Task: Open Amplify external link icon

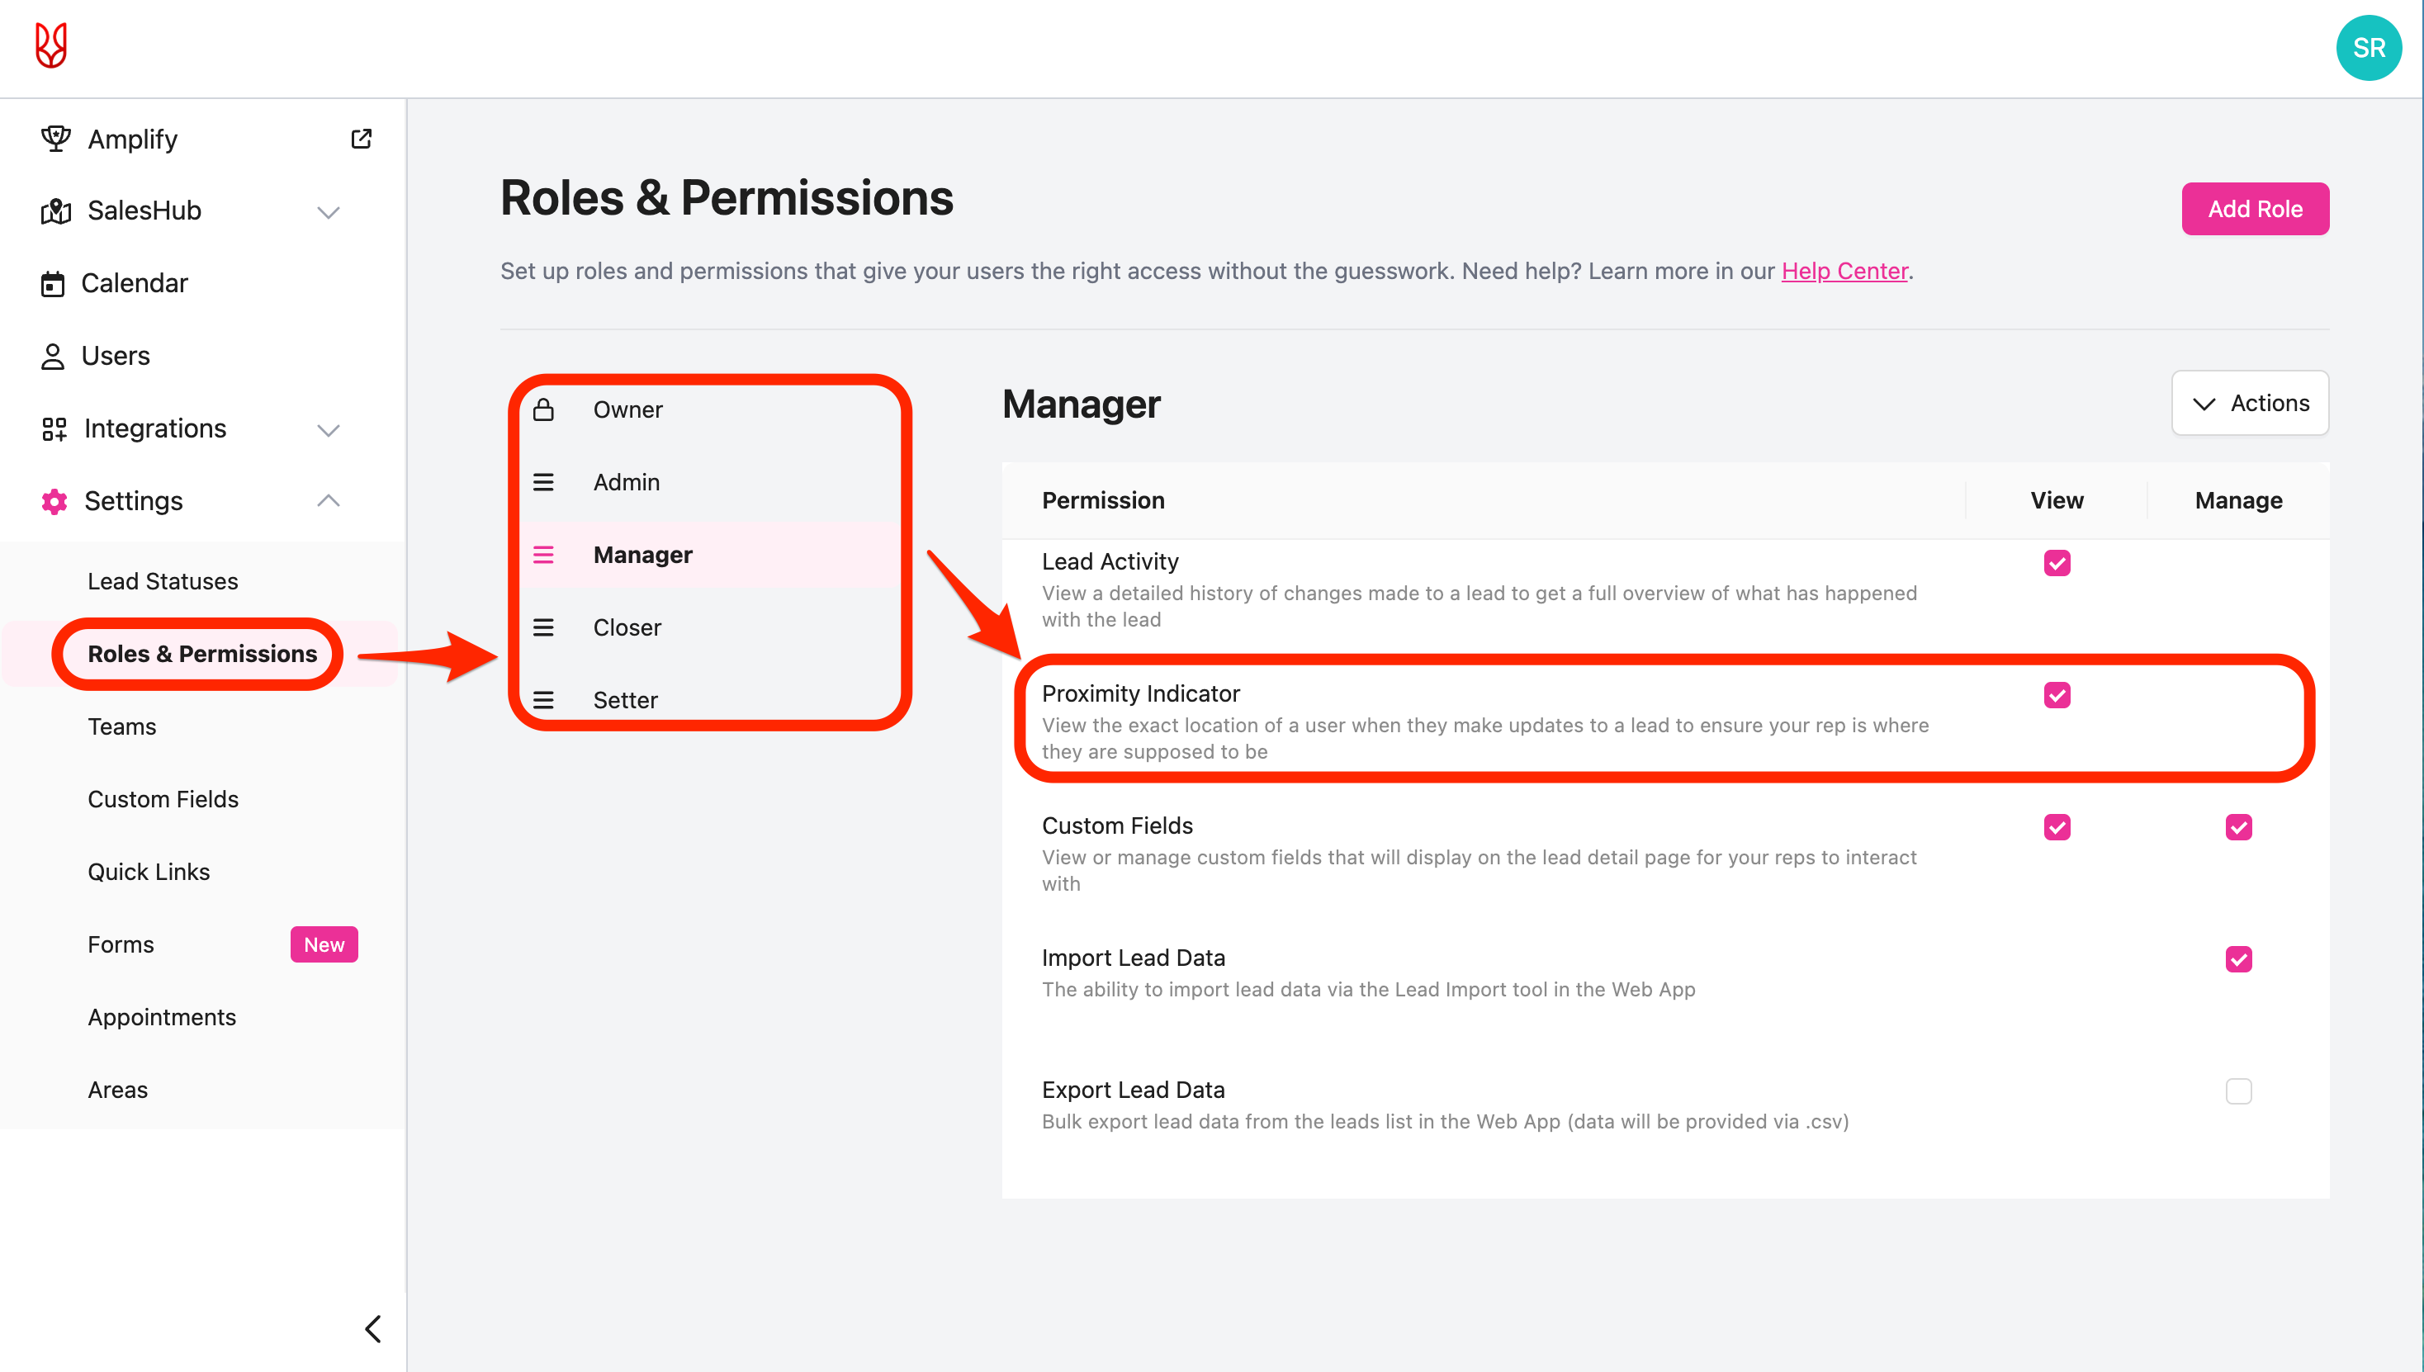Action: pos(362,139)
